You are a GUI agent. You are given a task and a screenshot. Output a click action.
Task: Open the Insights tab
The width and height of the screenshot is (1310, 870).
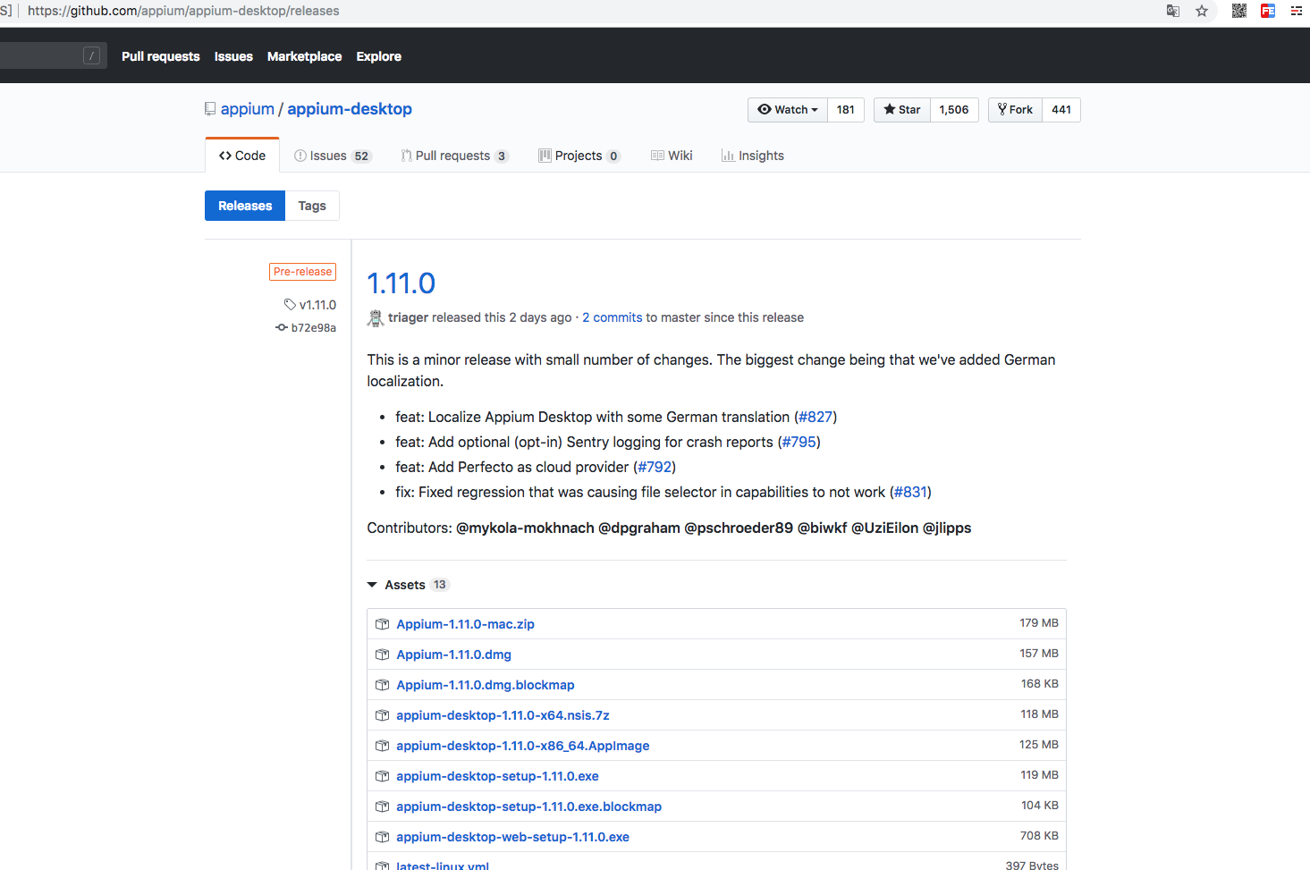point(753,156)
